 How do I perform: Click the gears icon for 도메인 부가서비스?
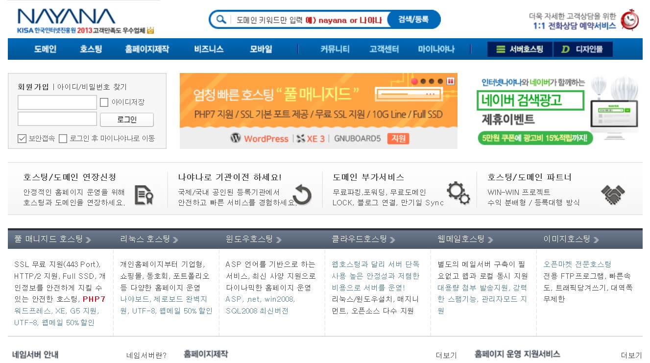coord(458,194)
